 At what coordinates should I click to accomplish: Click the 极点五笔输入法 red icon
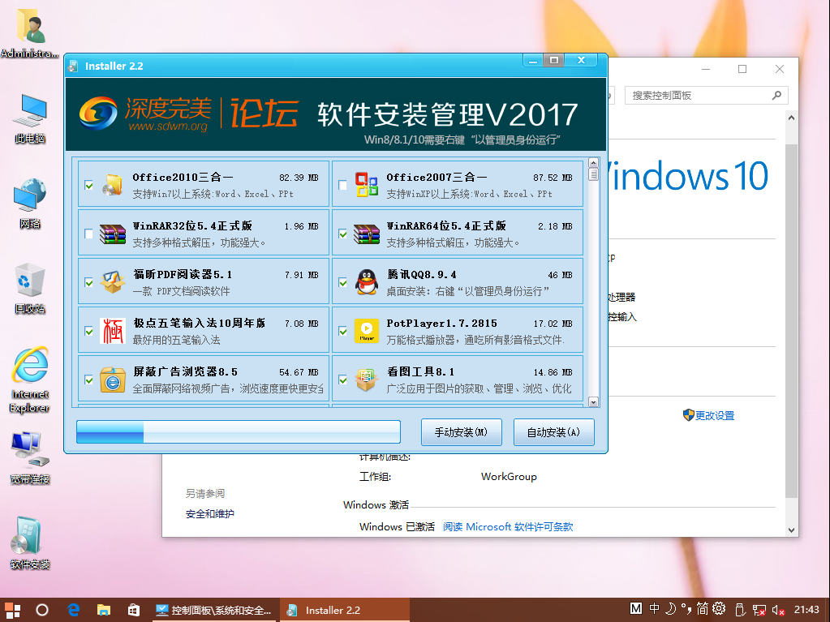tap(112, 331)
